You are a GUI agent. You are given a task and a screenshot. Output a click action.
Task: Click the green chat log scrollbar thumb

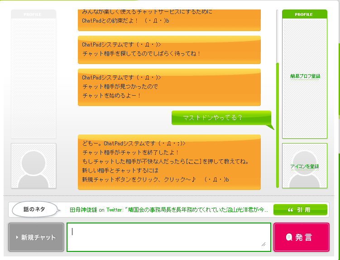(x=278, y=125)
